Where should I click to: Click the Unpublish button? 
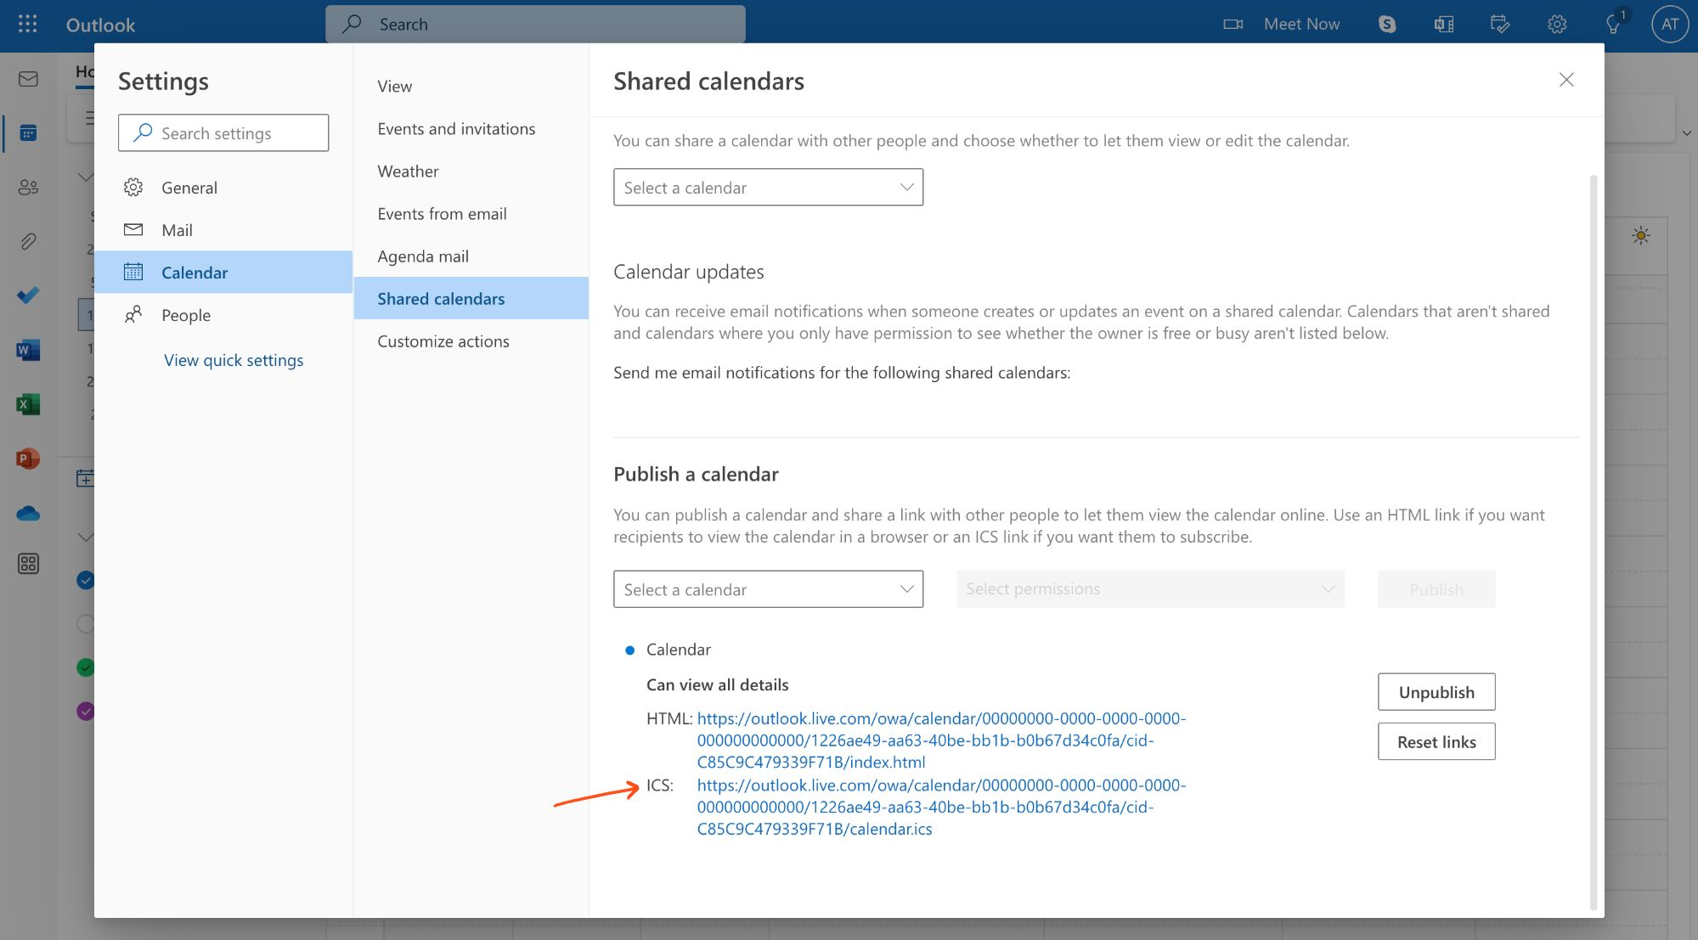[1436, 692]
